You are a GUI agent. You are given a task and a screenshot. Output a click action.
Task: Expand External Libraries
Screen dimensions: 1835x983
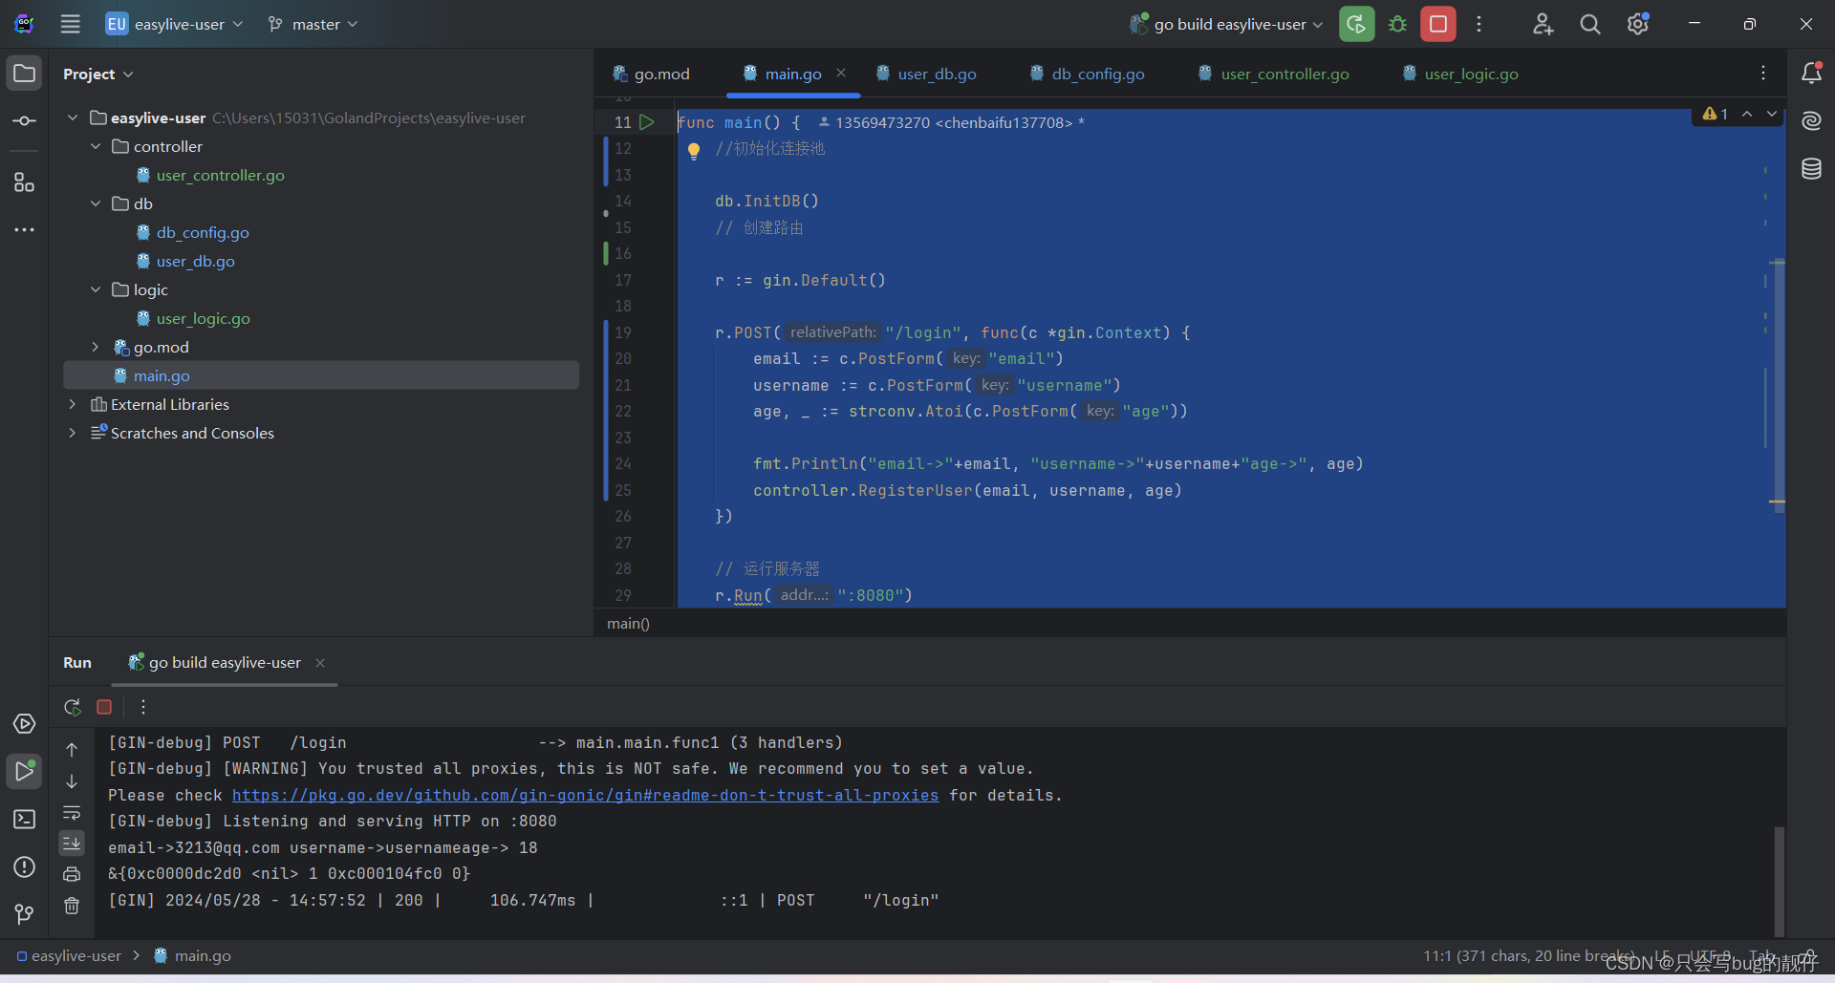pyautogui.click(x=73, y=404)
